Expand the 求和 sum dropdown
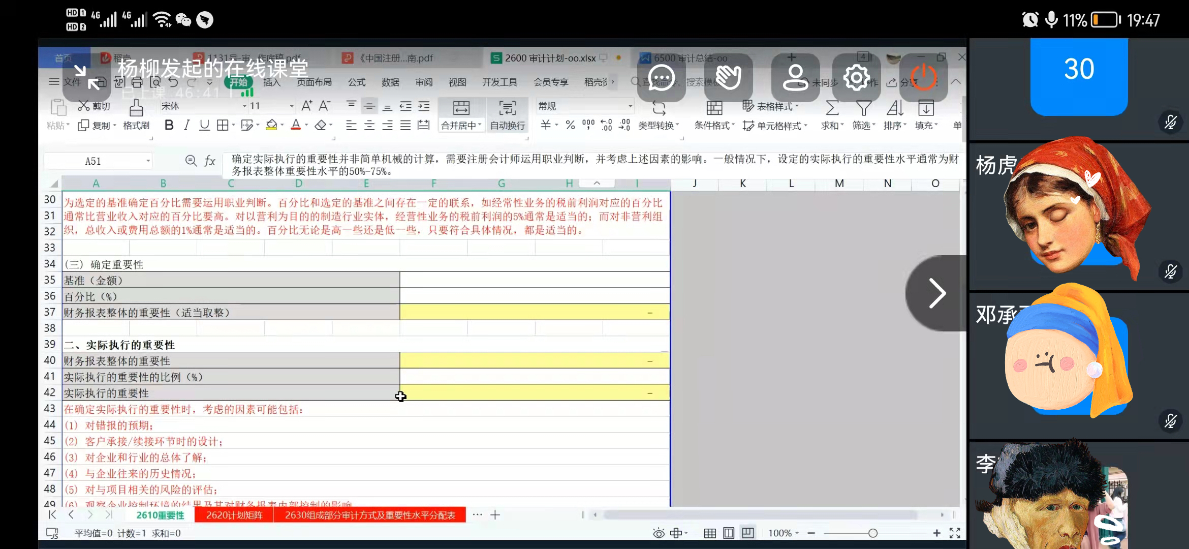The image size is (1189, 549). [842, 125]
